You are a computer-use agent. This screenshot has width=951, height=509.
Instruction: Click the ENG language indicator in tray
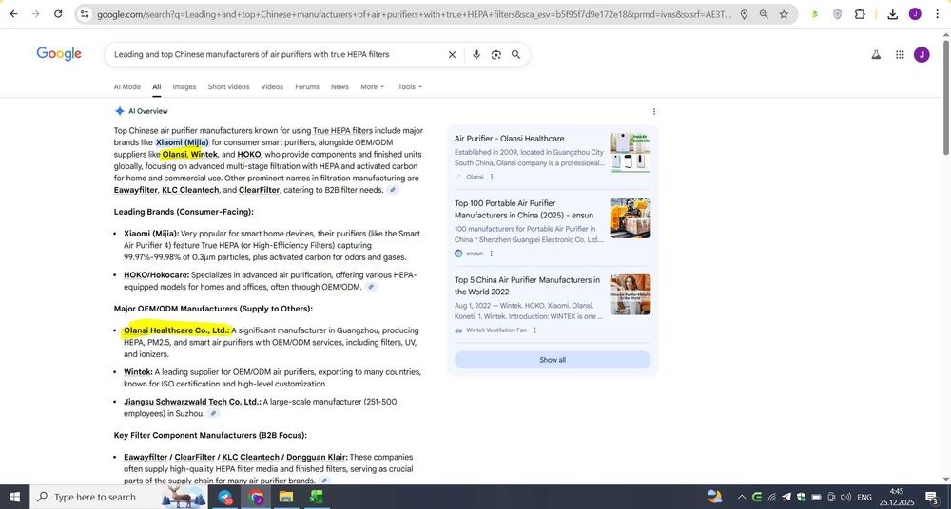(x=864, y=497)
